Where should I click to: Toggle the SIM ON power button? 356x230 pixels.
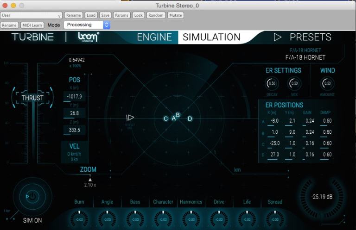coord(32,197)
